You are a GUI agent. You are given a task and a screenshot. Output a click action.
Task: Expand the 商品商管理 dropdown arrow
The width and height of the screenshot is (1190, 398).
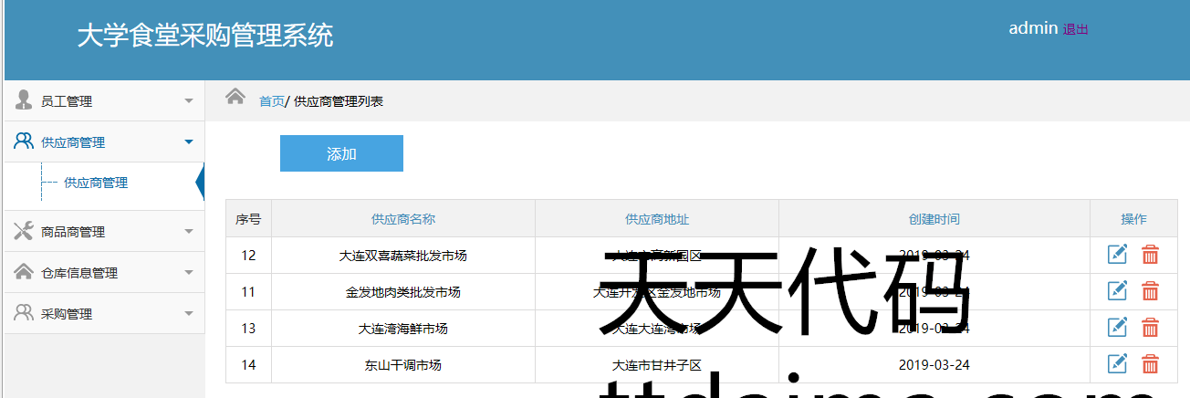coord(189,232)
